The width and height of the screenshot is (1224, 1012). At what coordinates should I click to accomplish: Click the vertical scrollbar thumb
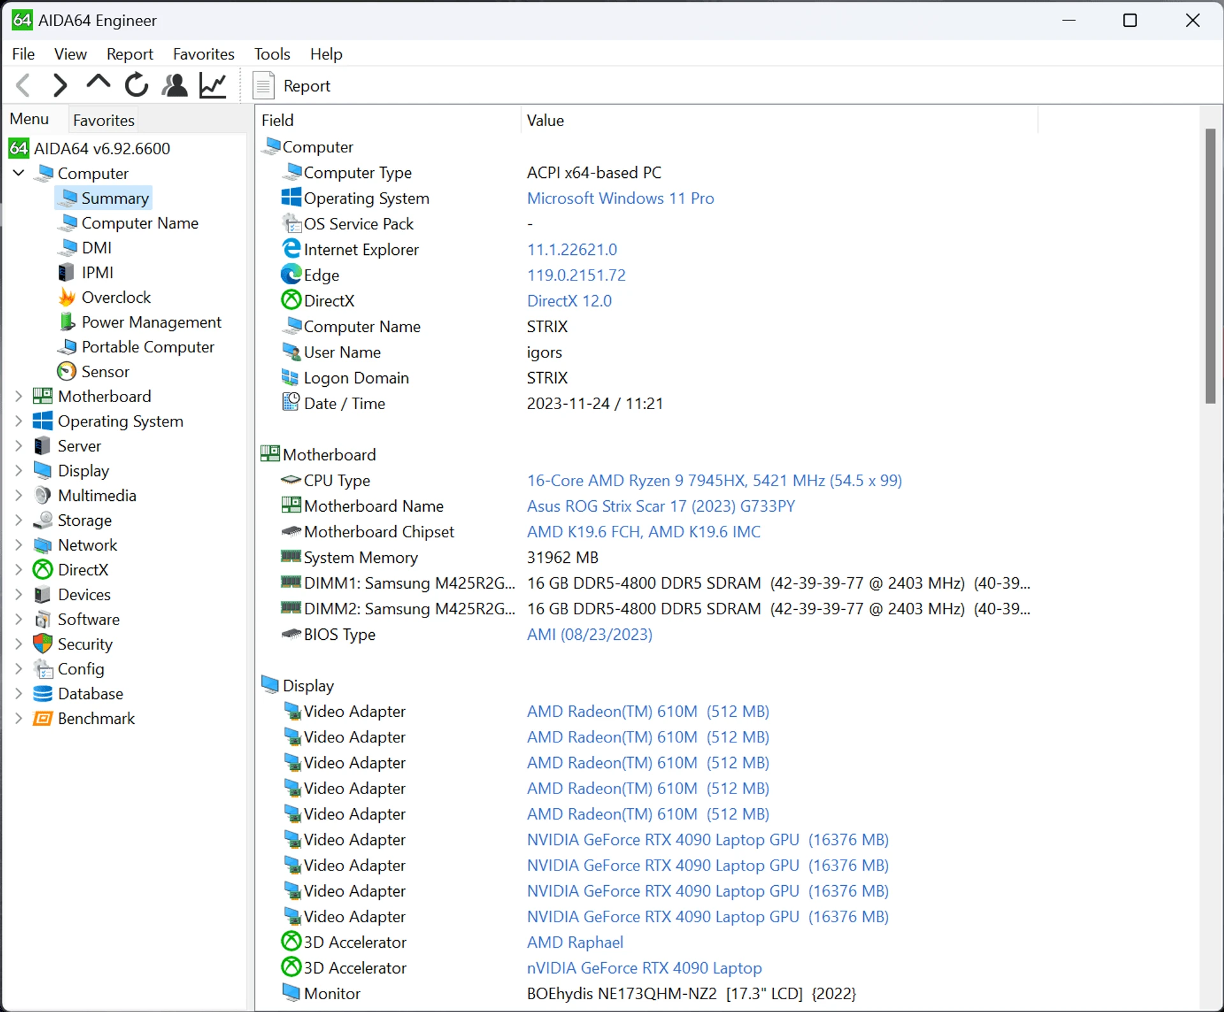1210,266
